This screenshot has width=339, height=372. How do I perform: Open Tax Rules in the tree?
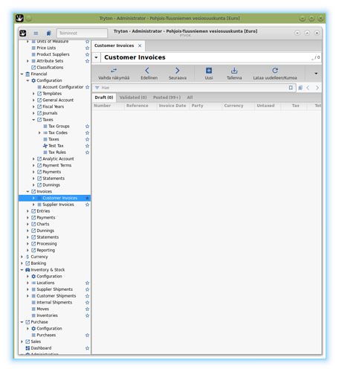[57, 153]
